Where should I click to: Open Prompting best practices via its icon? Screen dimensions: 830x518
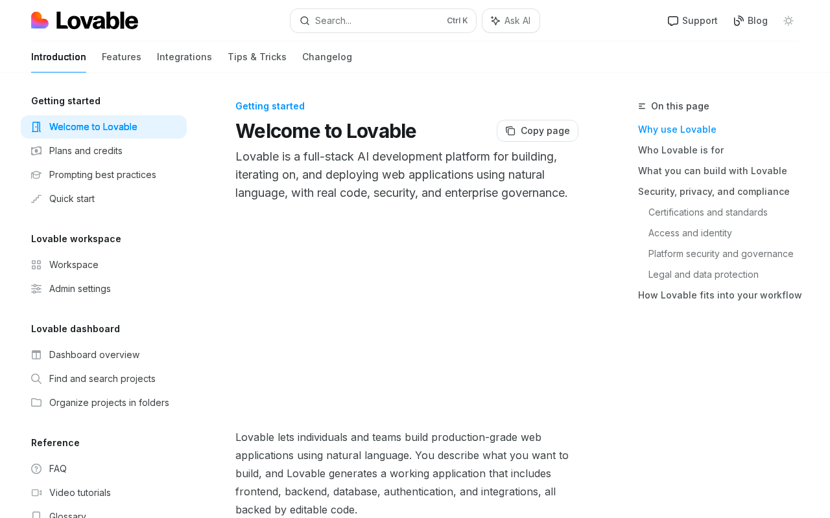(x=36, y=175)
